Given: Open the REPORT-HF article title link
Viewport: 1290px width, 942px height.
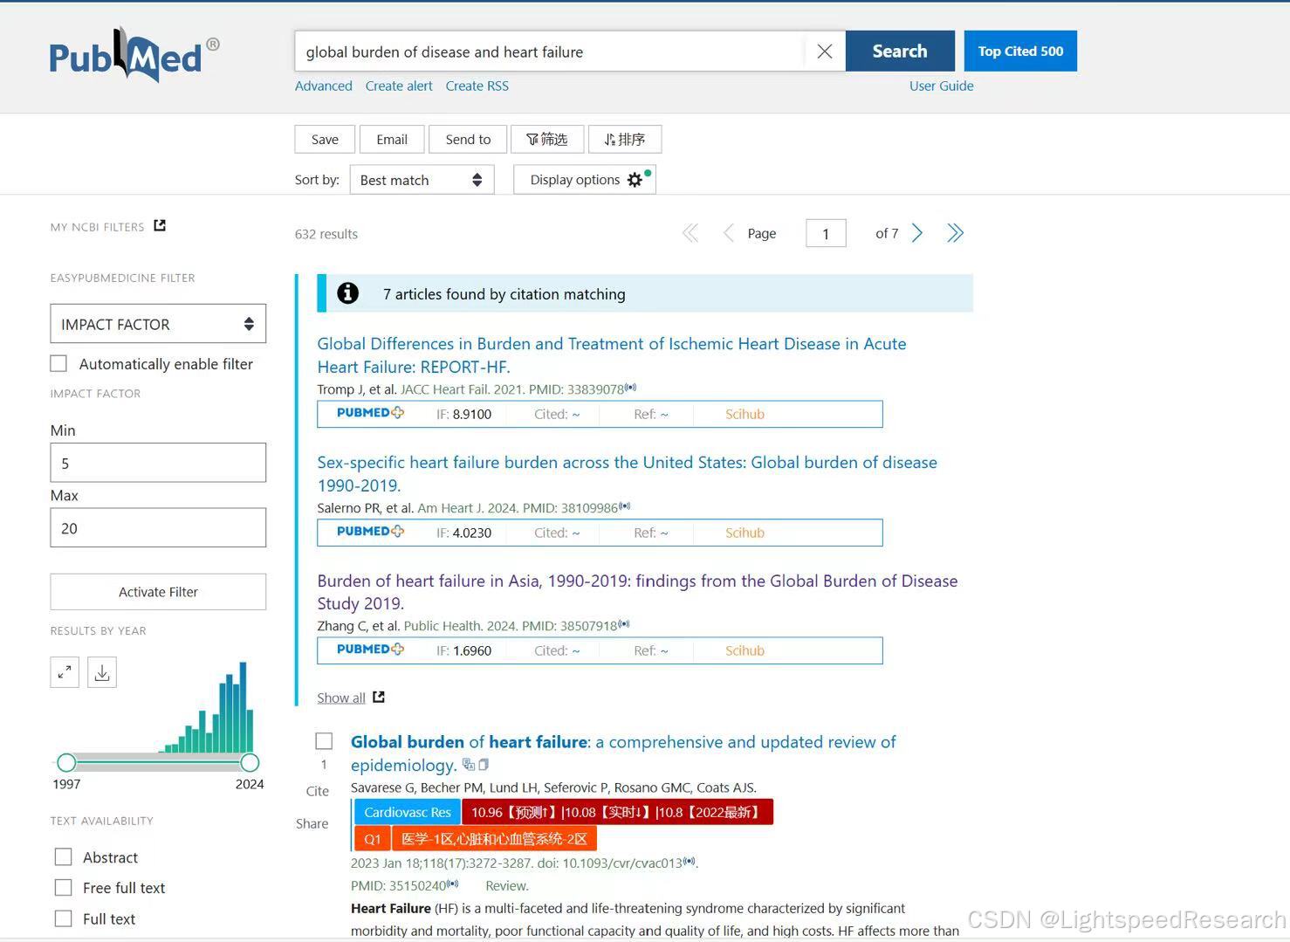Looking at the screenshot, I should pyautogui.click(x=612, y=355).
